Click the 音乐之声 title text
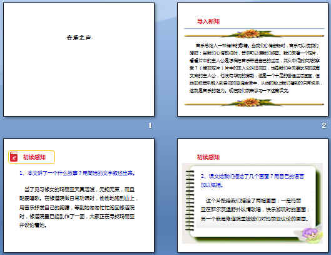The image size is (331, 255). point(79,38)
